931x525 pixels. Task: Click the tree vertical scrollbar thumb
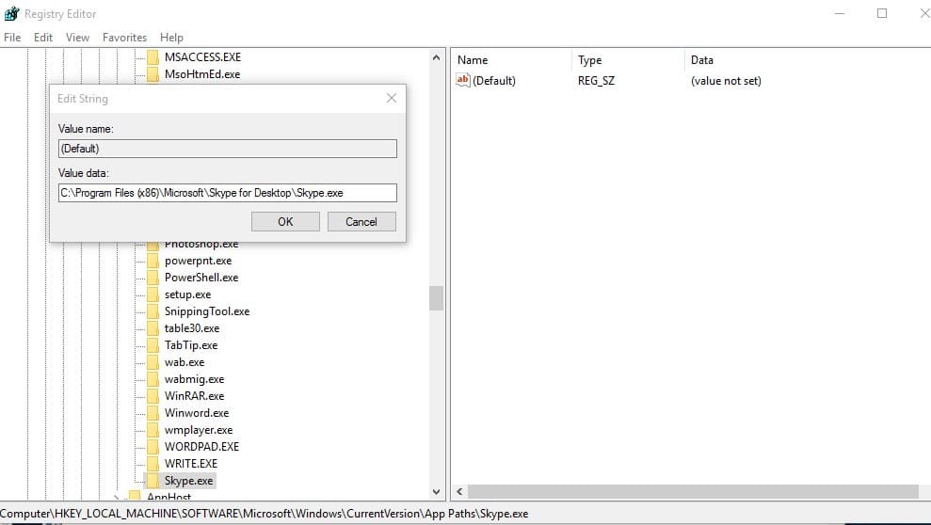tap(437, 298)
